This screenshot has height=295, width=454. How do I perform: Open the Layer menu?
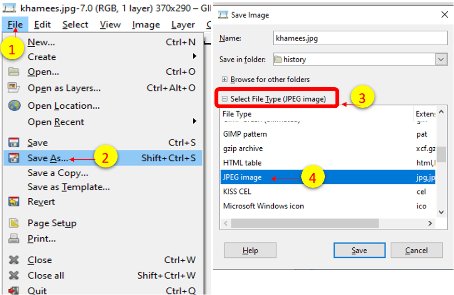[183, 25]
